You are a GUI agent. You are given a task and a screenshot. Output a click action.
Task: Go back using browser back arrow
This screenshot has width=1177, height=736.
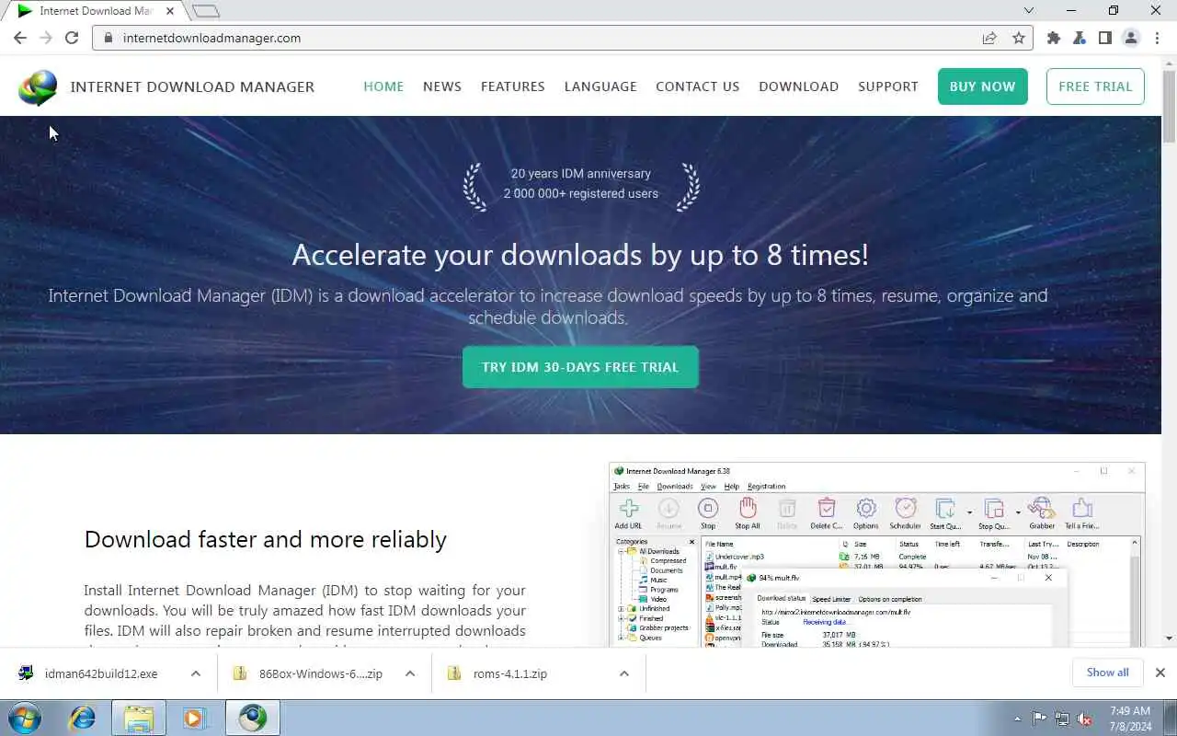(20, 38)
